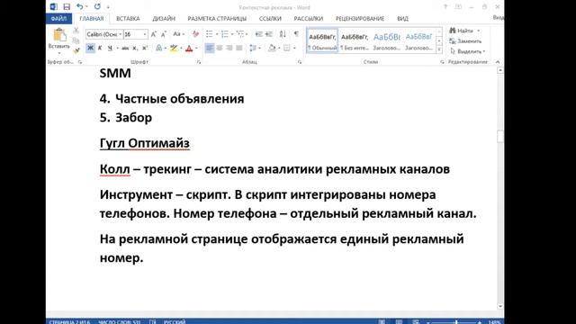
Task: Align text right
Action: [229, 48]
